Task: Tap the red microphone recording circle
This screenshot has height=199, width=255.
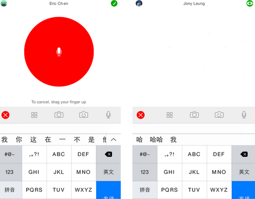Action: point(59,52)
